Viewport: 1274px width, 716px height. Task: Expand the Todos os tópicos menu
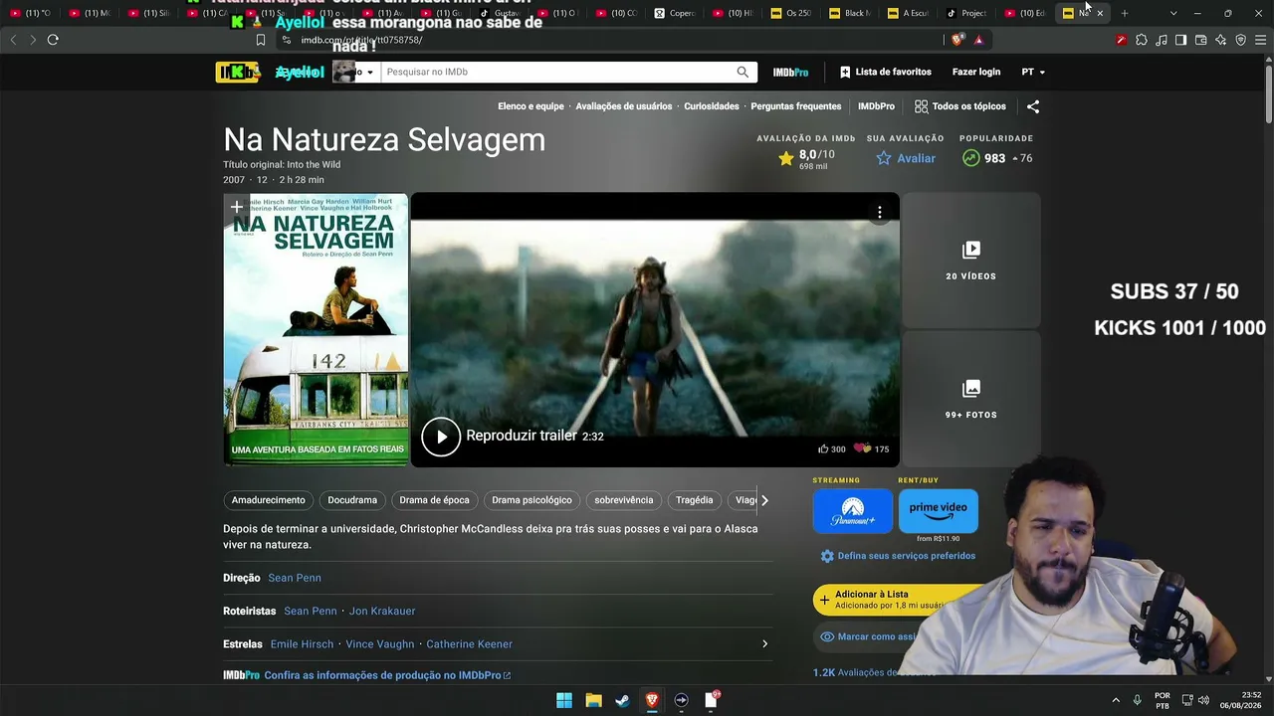click(960, 106)
